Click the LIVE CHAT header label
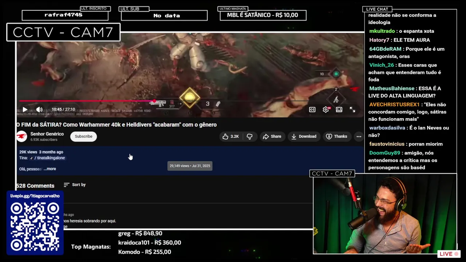466x262 pixels. tap(377, 9)
